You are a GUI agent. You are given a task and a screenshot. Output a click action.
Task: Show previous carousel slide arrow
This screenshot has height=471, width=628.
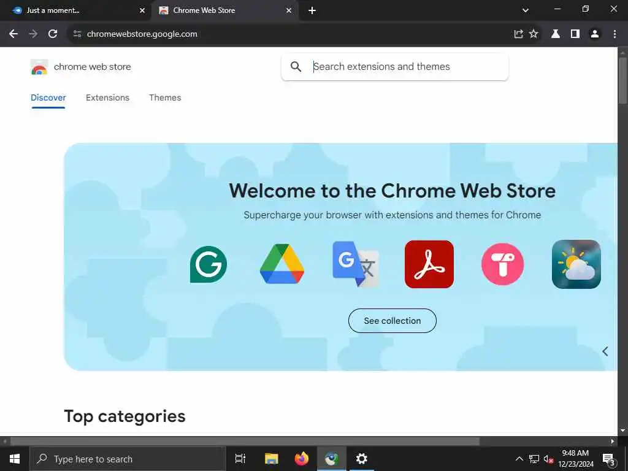click(x=605, y=351)
